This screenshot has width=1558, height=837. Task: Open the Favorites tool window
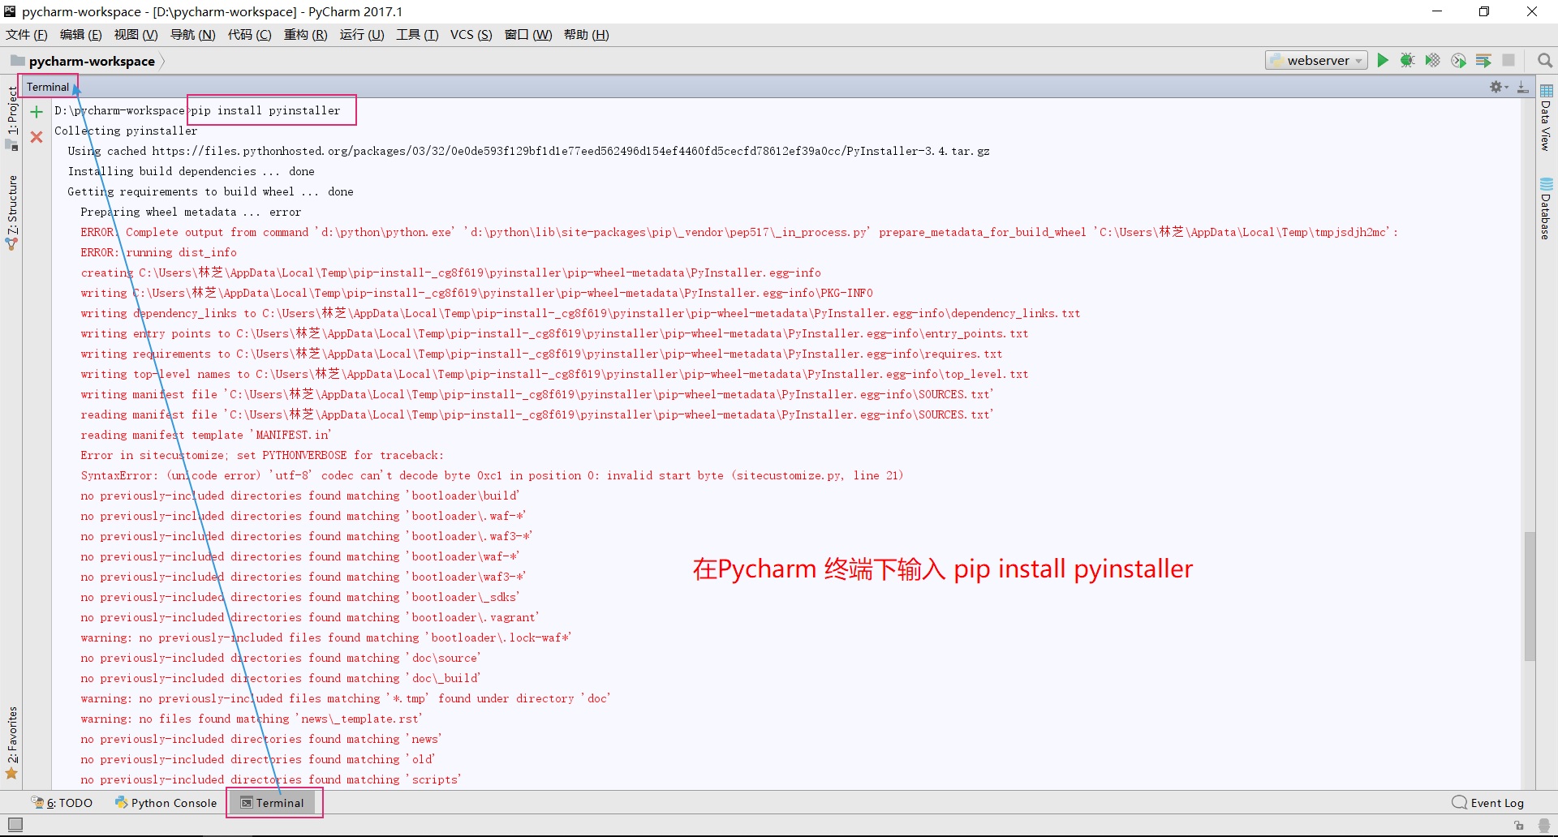[x=11, y=742]
